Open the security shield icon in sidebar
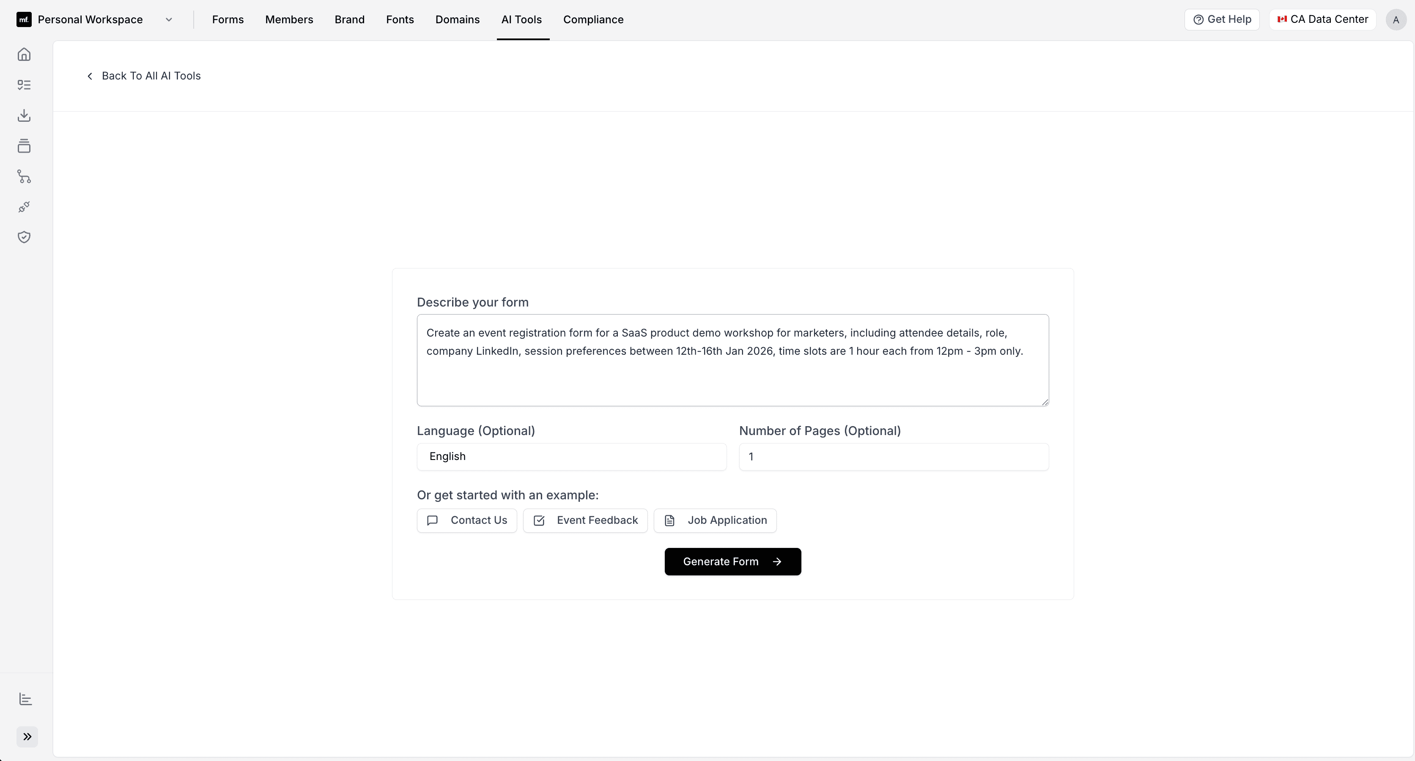 [x=24, y=237]
